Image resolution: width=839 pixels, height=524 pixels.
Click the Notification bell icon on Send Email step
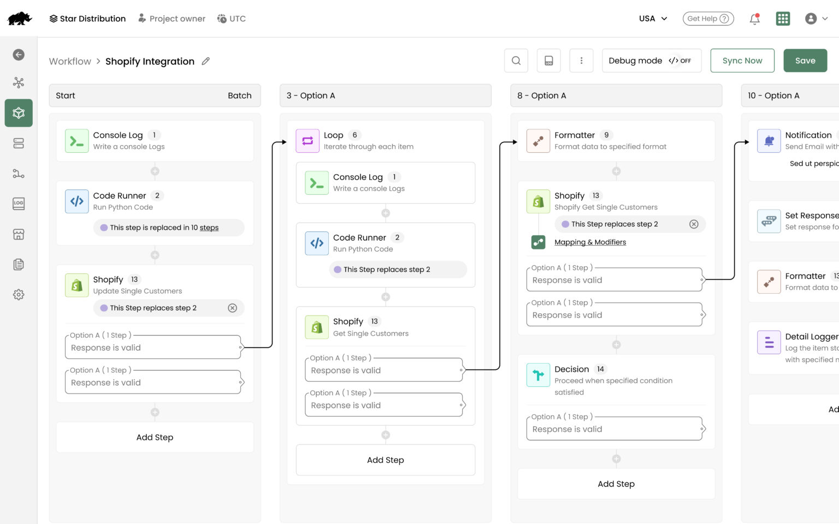(769, 140)
